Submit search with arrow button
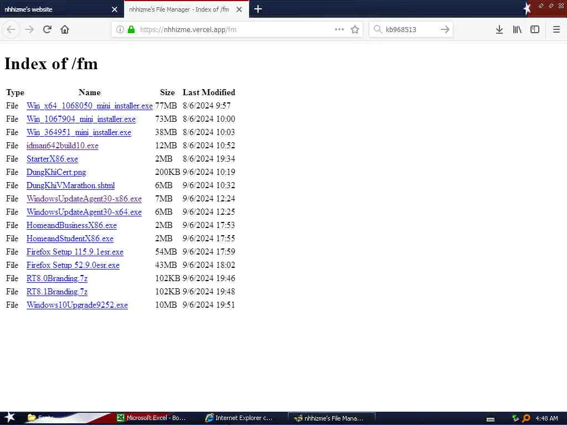Screen dimensions: 567x425 tap(445, 29)
